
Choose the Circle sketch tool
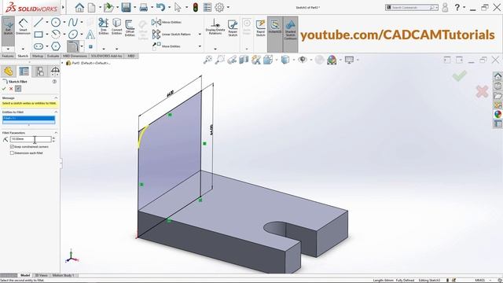(56, 22)
